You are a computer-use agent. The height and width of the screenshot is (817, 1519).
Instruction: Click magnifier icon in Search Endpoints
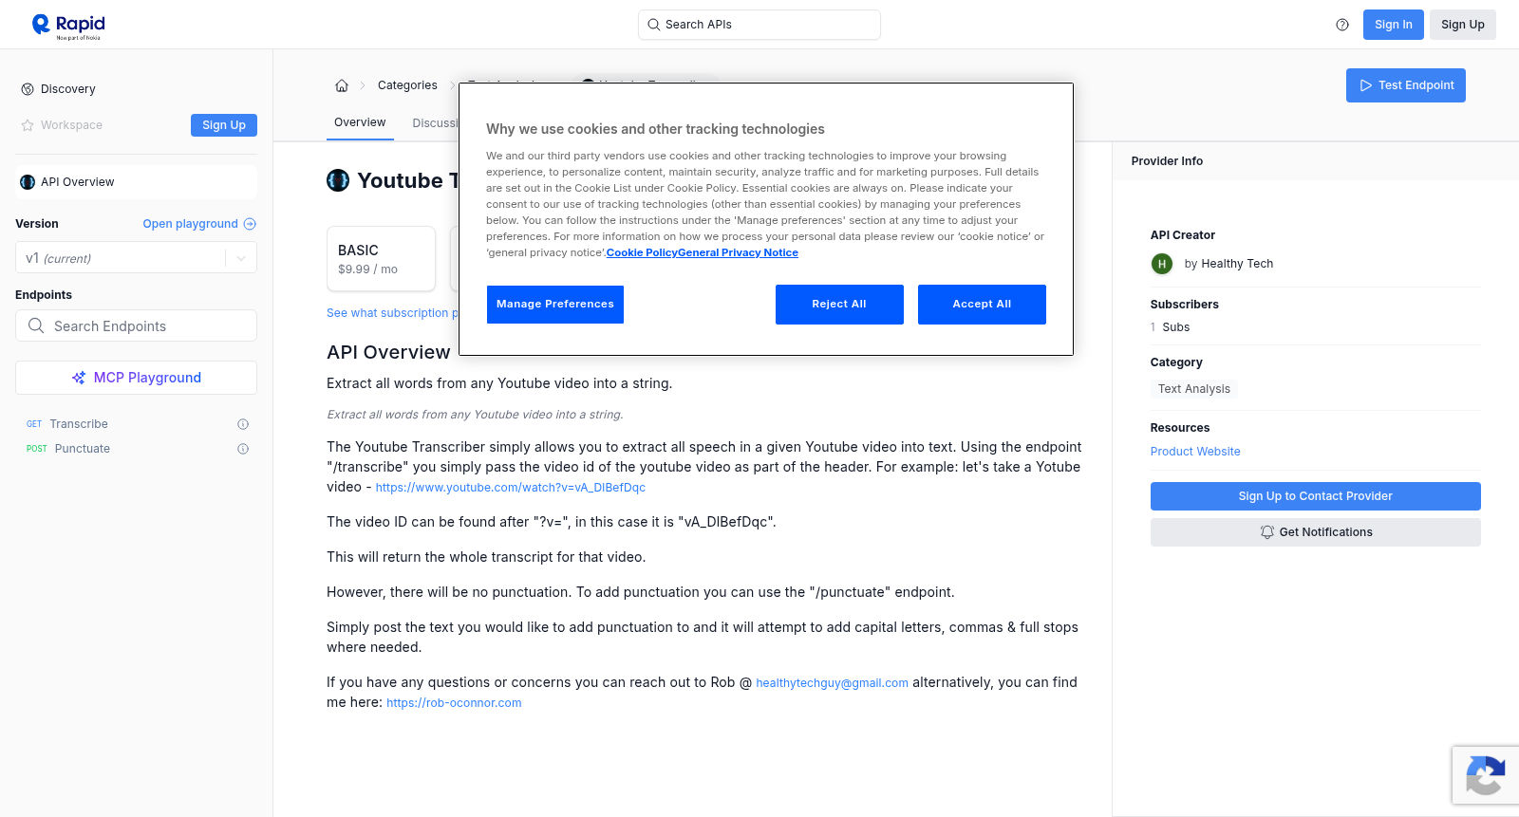coord(36,325)
